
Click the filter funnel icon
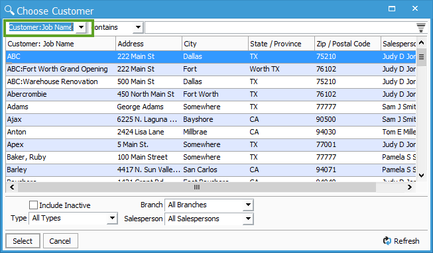tap(421, 28)
